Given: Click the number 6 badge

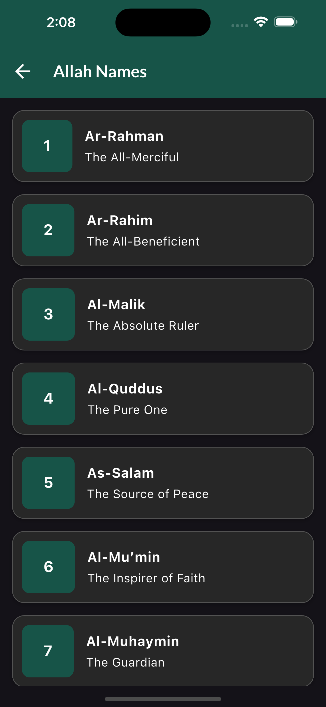Looking at the screenshot, I should coord(49,567).
